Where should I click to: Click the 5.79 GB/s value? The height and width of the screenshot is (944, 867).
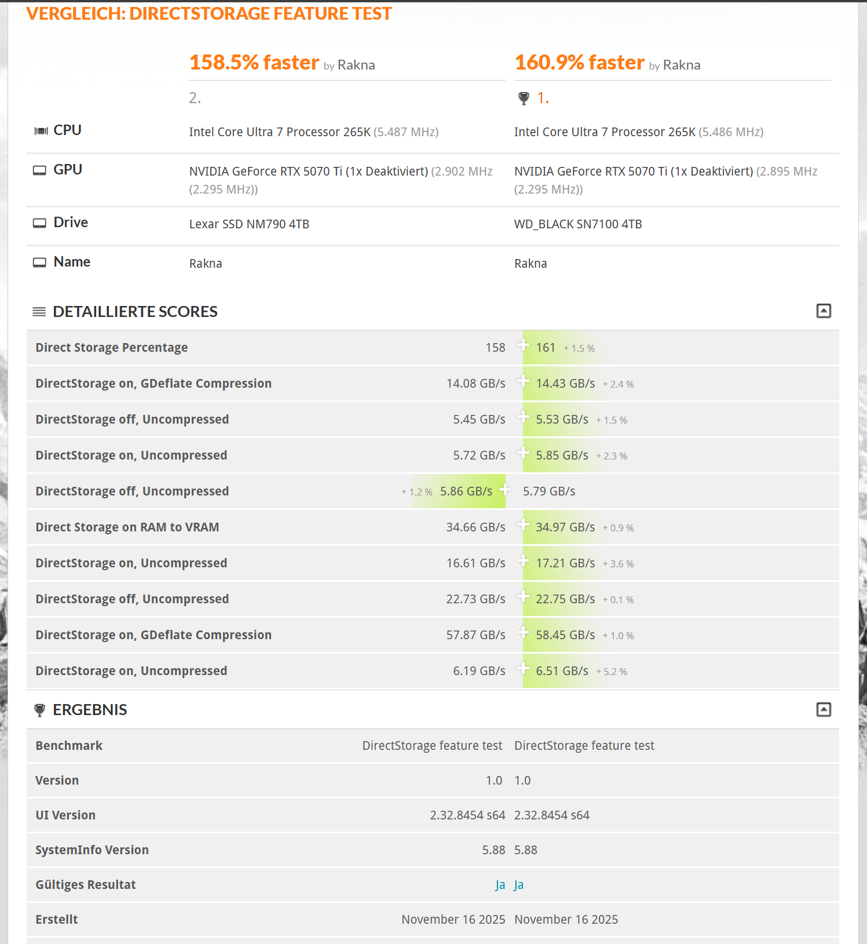coord(549,491)
